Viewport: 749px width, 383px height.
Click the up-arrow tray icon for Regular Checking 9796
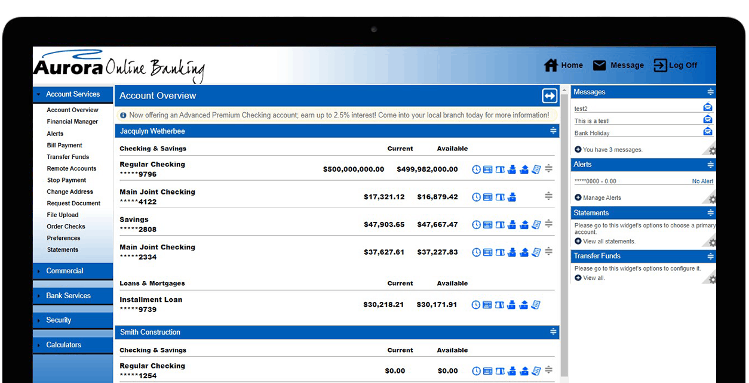[x=524, y=169]
